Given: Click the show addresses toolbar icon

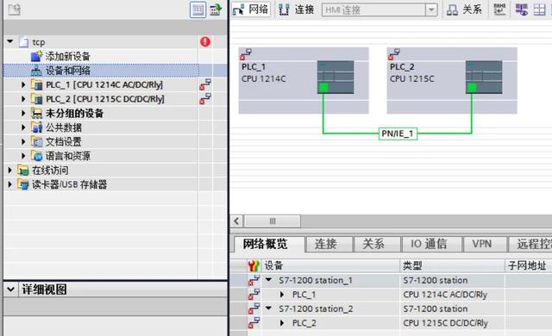Looking at the screenshot, I should (499, 9).
